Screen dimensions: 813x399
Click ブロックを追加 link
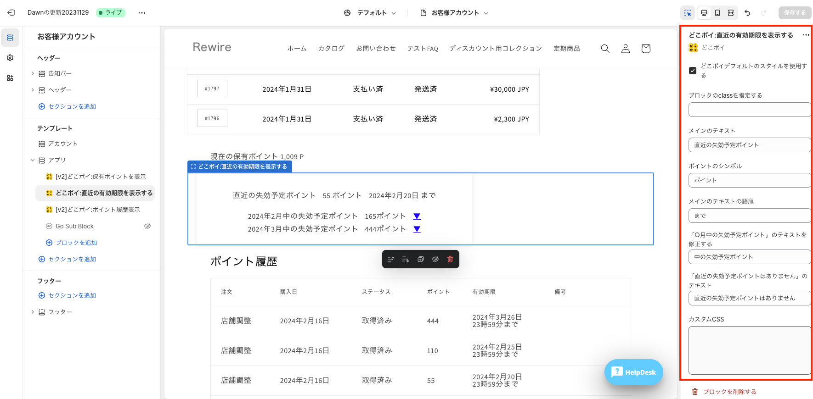72,243
